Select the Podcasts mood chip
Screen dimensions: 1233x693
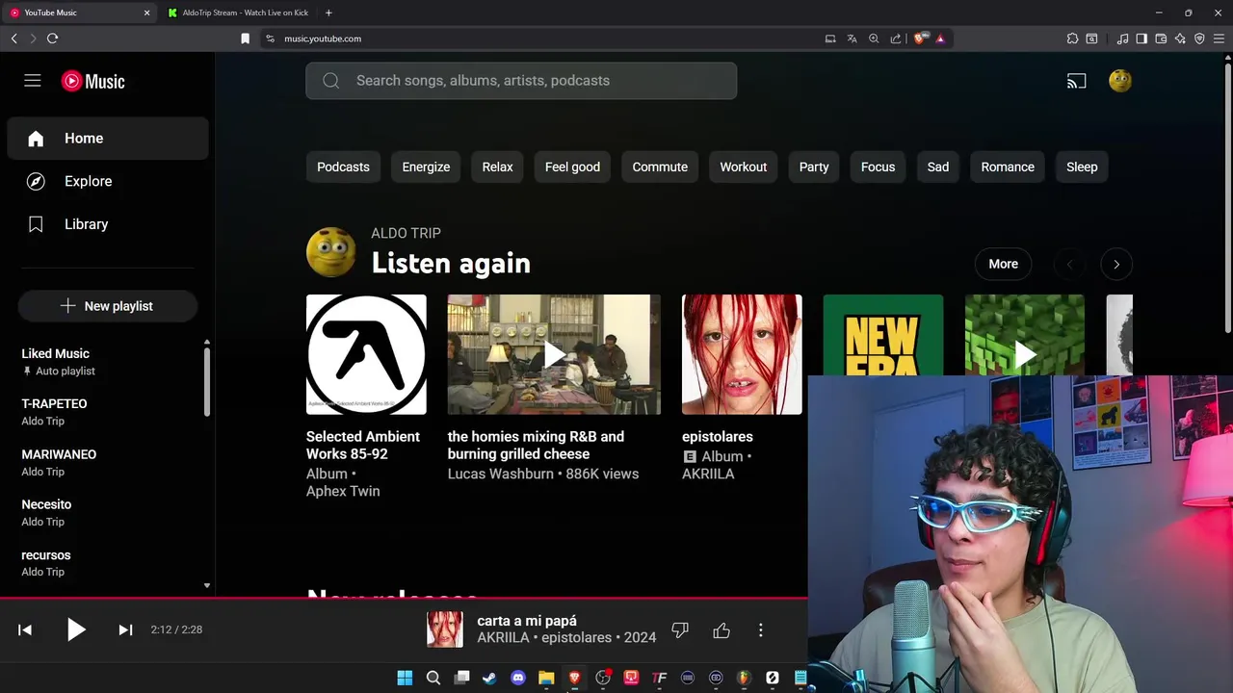(343, 167)
